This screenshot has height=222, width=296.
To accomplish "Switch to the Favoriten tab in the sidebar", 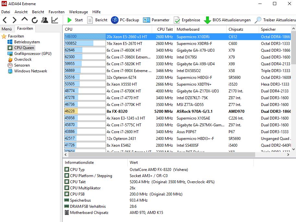I will tap(25, 28).
